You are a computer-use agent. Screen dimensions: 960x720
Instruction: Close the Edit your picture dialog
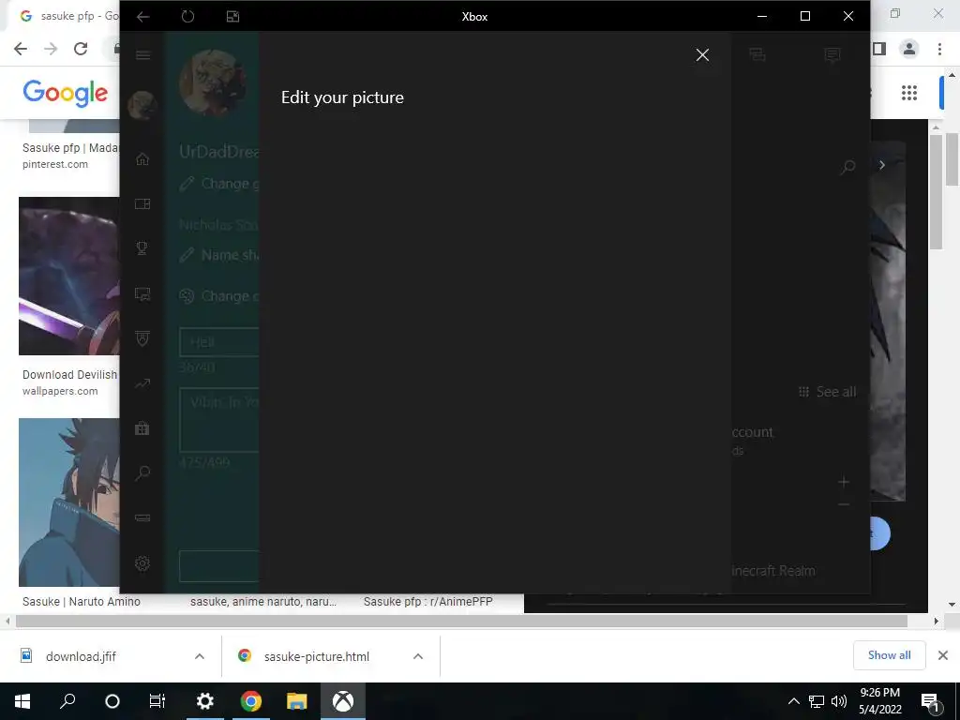point(702,55)
